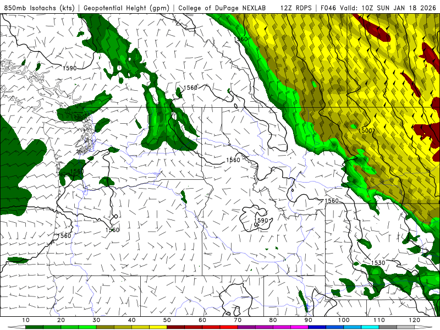Image resolution: width=440 pixels, height=330 pixels.
Task: Select the olive swatch at 30 kts
Action: click(x=105, y=327)
